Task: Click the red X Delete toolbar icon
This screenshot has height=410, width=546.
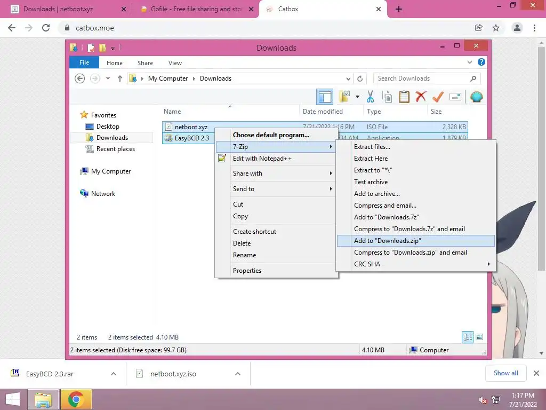Action: coord(421,96)
